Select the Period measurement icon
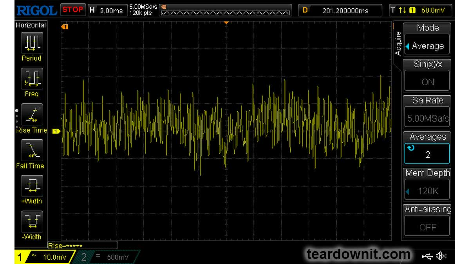The width and height of the screenshot is (470, 264). point(31,42)
